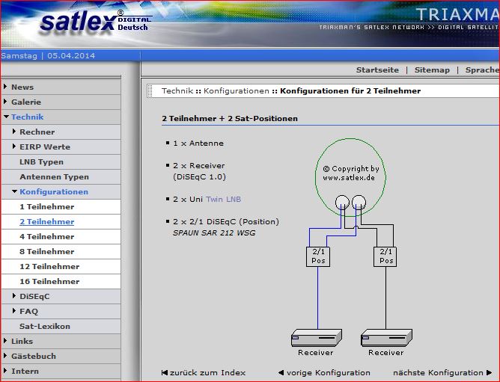Click the right arrow icon after nächste Konfiguration

click(490, 372)
